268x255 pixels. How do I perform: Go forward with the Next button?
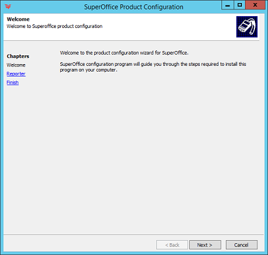tap(205, 245)
